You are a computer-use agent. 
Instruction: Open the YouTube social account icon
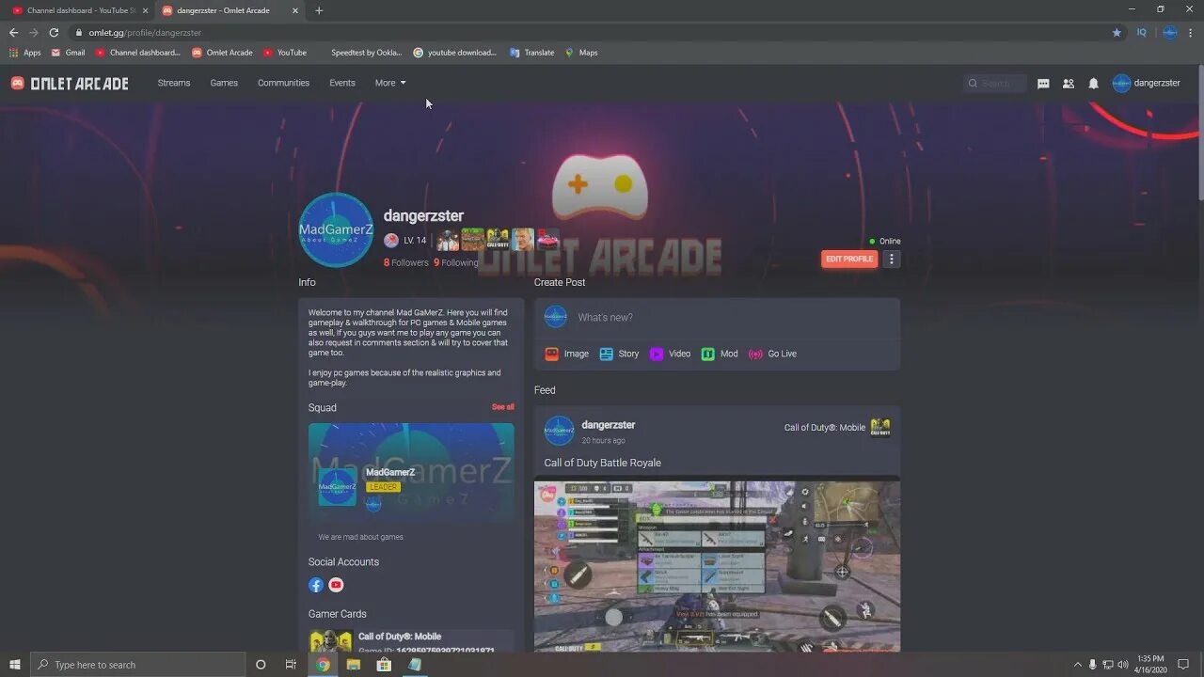pos(336,585)
